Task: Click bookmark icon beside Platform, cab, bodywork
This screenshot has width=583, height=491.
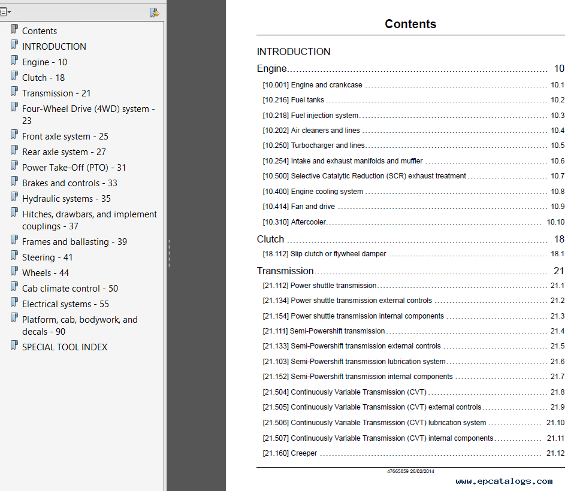Action: click(14, 318)
